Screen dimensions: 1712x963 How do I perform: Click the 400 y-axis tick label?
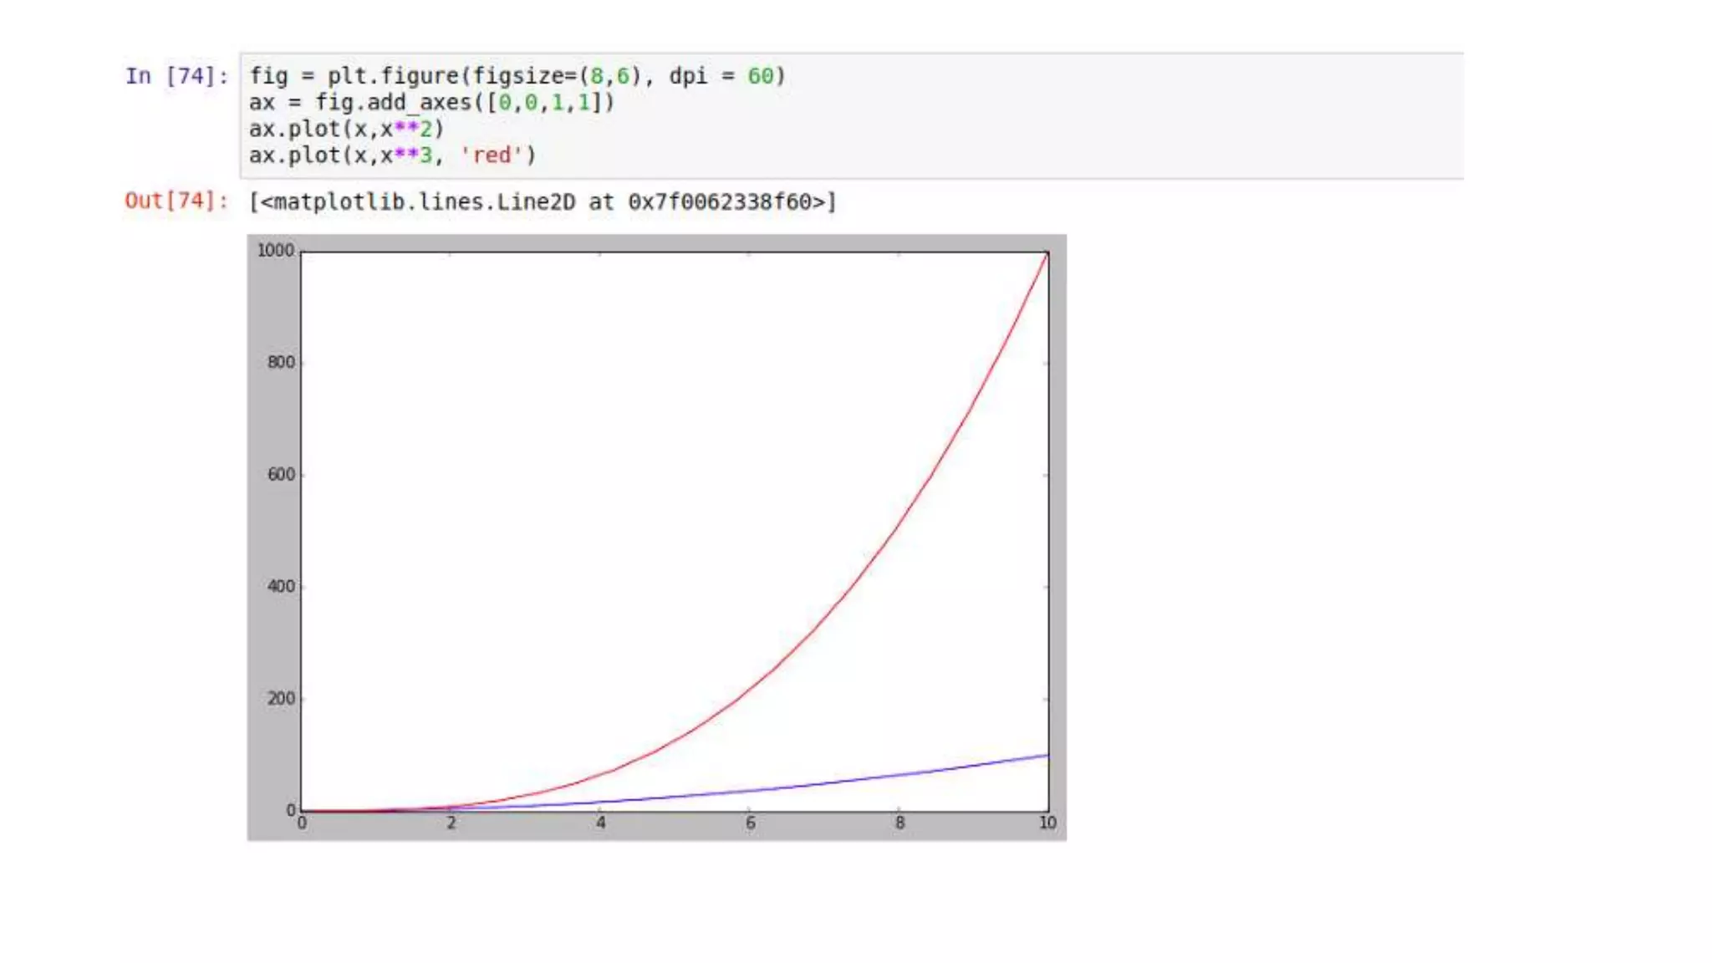pyautogui.click(x=281, y=587)
